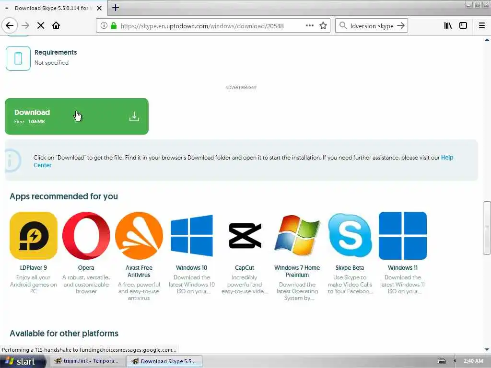491x368 pixels.
Task: Open the browser home page icon
Action: click(x=56, y=26)
